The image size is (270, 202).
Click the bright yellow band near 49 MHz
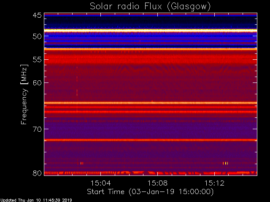tap(151, 30)
